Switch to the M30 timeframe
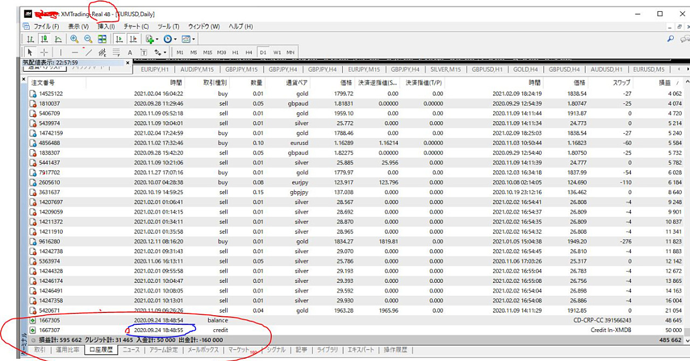This screenshot has width=690, height=361. point(222,52)
